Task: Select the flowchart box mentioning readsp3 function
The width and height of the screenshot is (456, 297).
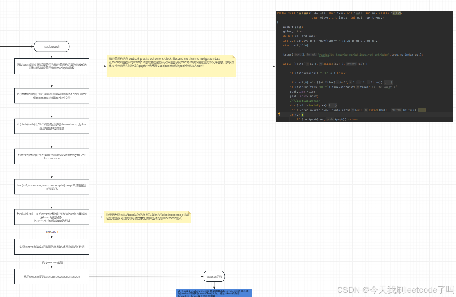Action: click(52, 66)
